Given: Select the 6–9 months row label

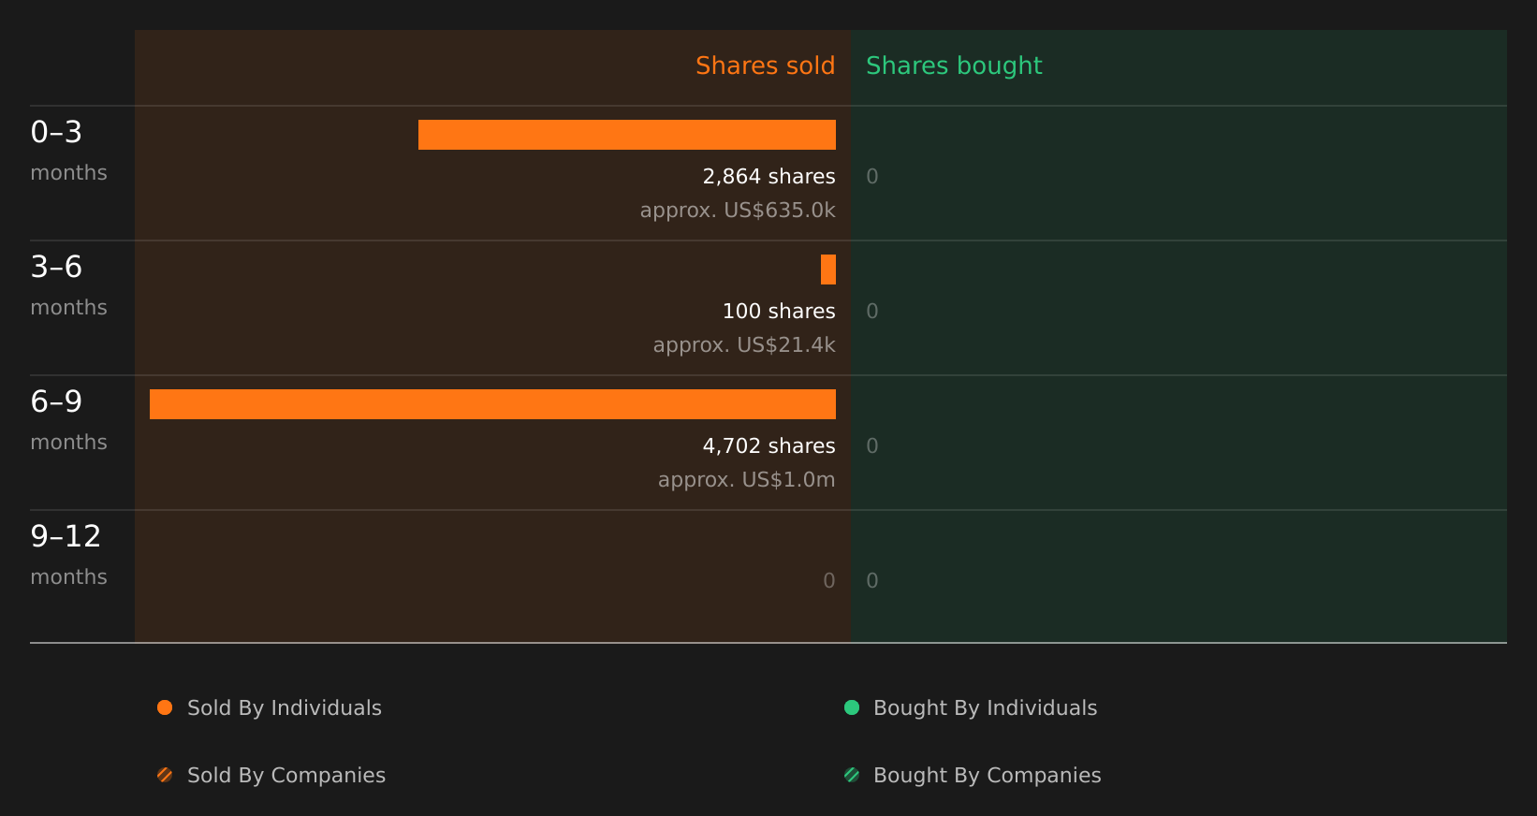Looking at the screenshot, I should [x=68, y=419].
